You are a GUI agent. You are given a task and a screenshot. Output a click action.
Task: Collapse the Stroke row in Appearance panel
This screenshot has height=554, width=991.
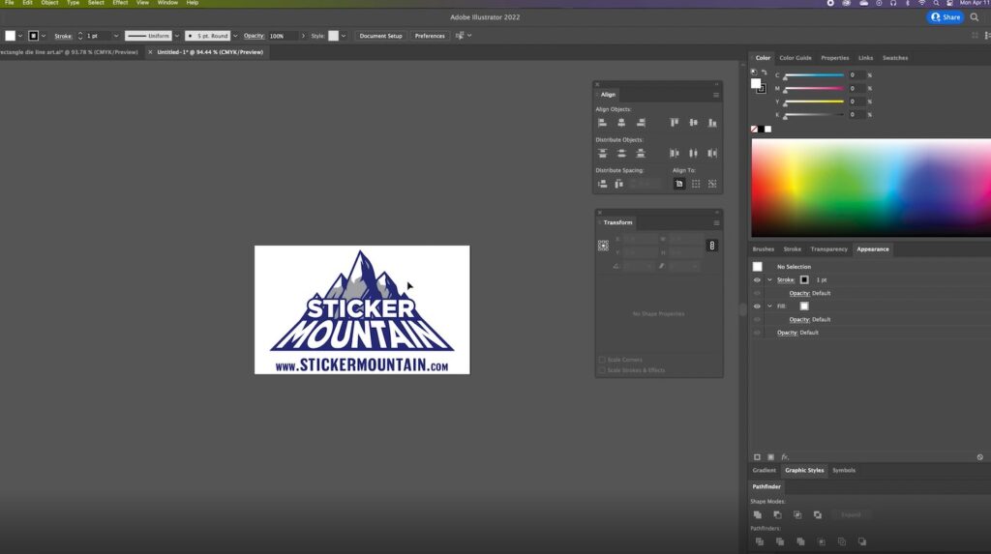coord(769,279)
